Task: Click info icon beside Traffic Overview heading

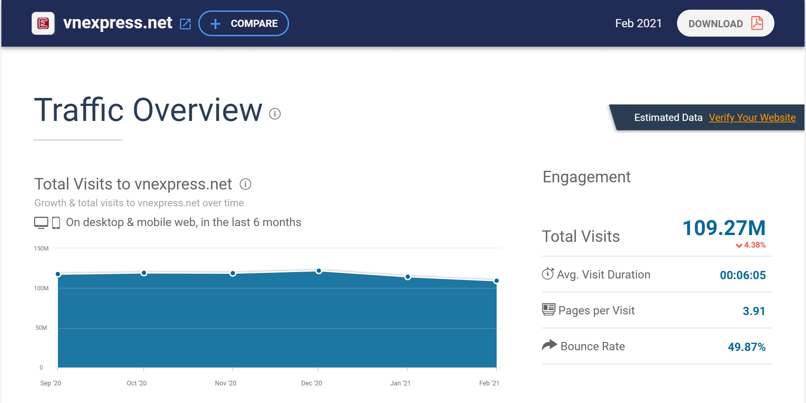Action: [x=275, y=114]
